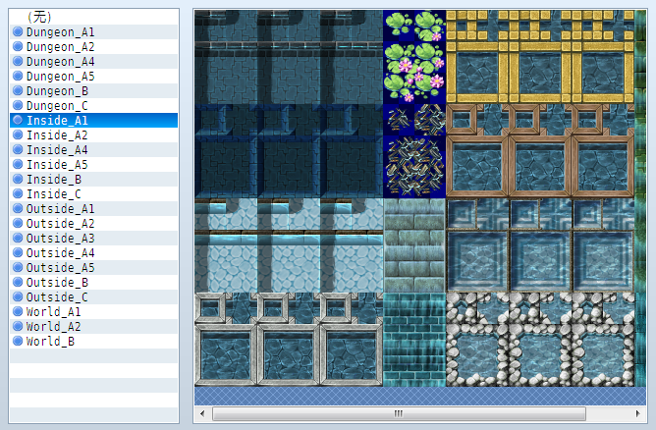
Task: Click the grey stone-framed water tile
Action: click(289, 340)
